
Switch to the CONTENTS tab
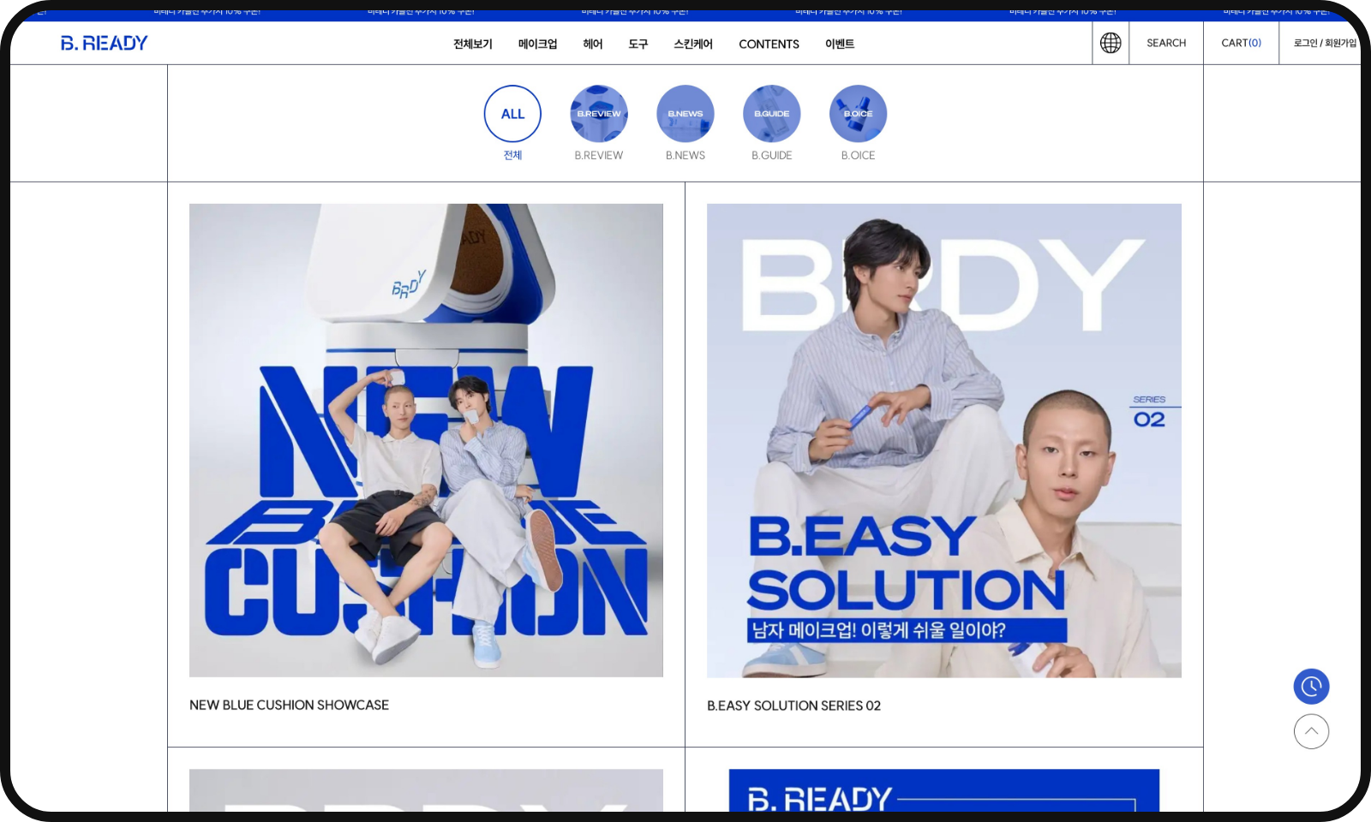[769, 44]
